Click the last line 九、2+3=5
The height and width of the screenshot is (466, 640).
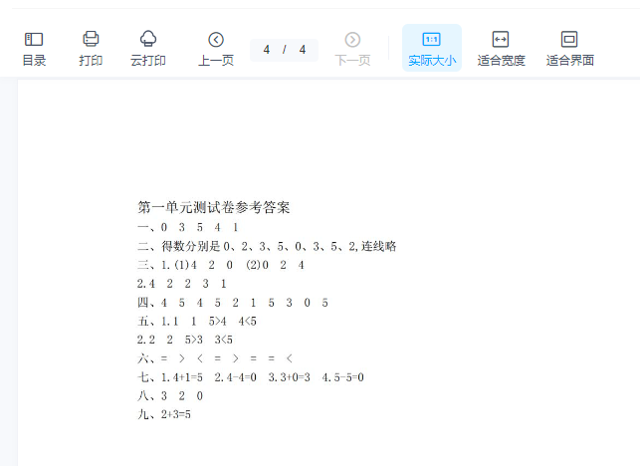[164, 413]
